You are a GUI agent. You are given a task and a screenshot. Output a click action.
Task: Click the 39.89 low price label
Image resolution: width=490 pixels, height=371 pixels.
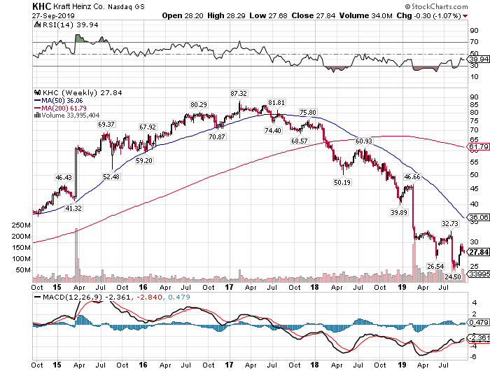tap(399, 213)
